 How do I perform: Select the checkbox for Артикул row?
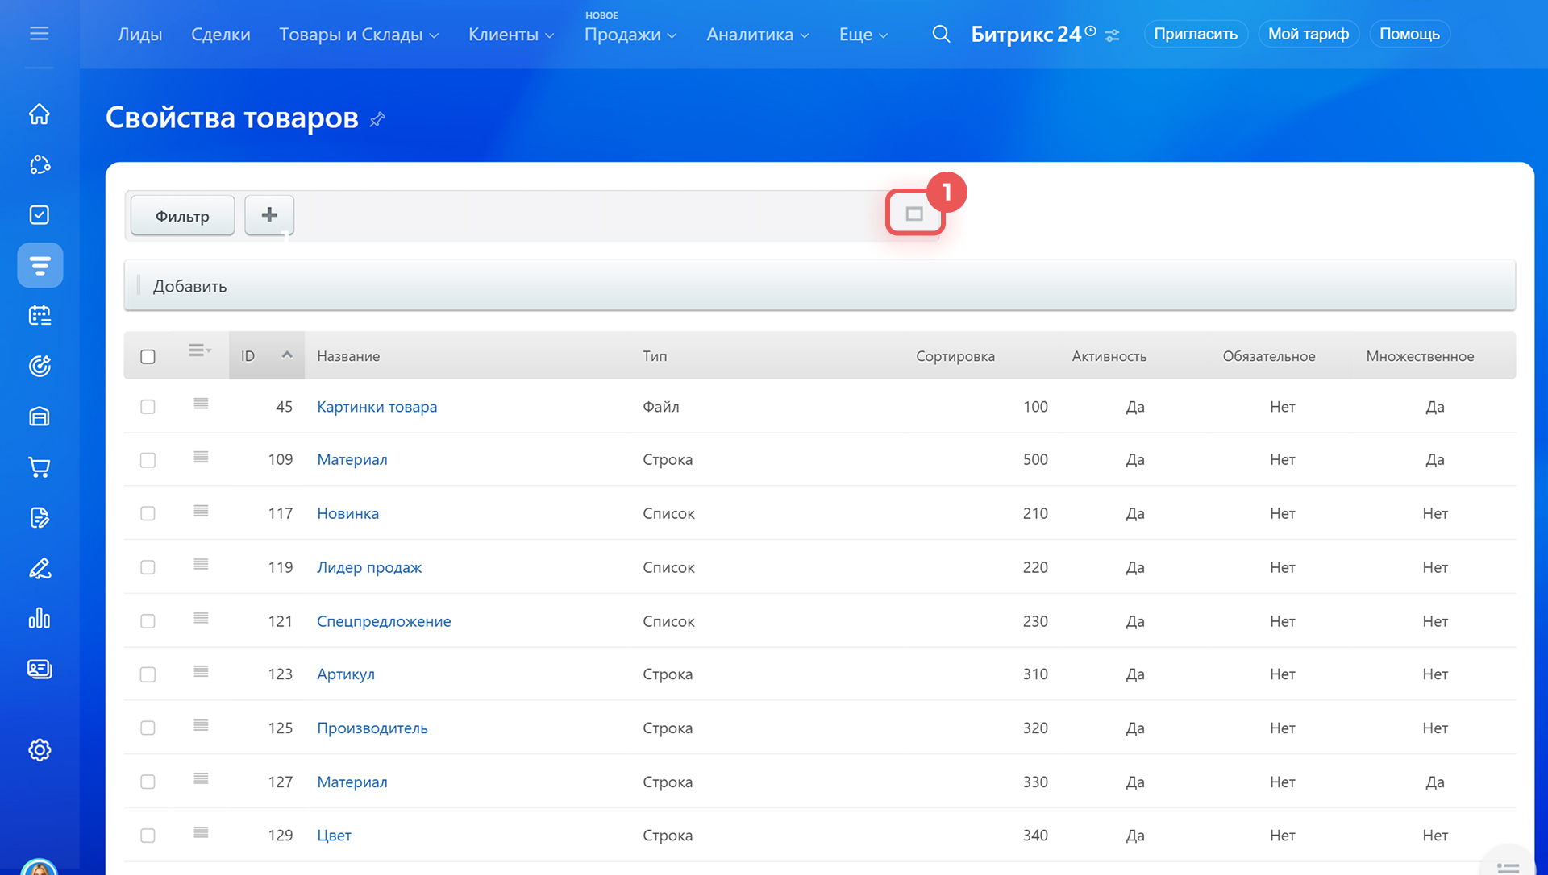[x=148, y=674]
